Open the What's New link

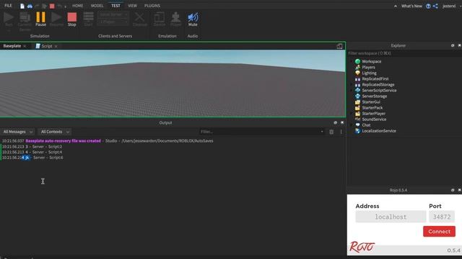411,6
